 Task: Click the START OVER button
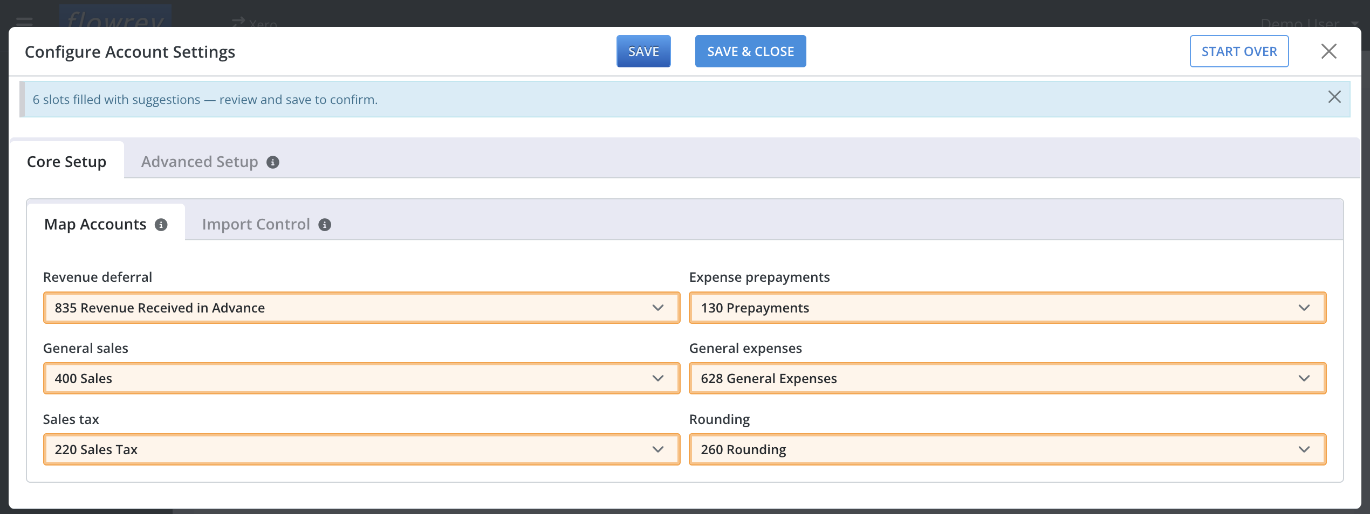[x=1239, y=51]
